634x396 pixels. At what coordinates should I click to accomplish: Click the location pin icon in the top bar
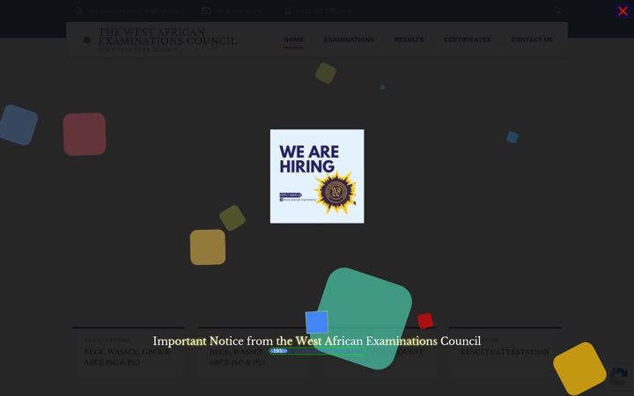pyautogui.click(x=78, y=11)
